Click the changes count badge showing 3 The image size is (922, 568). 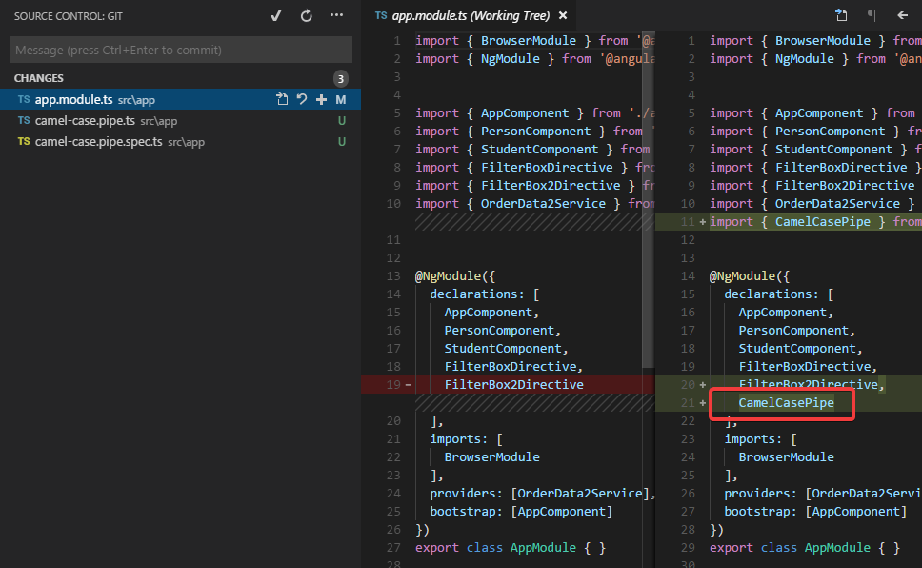coord(341,78)
